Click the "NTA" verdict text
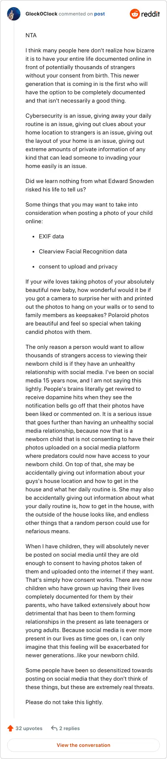This screenshot has height=759, width=167. pyautogui.click(x=31, y=35)
